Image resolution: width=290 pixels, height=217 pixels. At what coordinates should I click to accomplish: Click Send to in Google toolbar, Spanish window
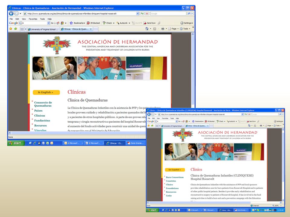(x=150, y=23)
